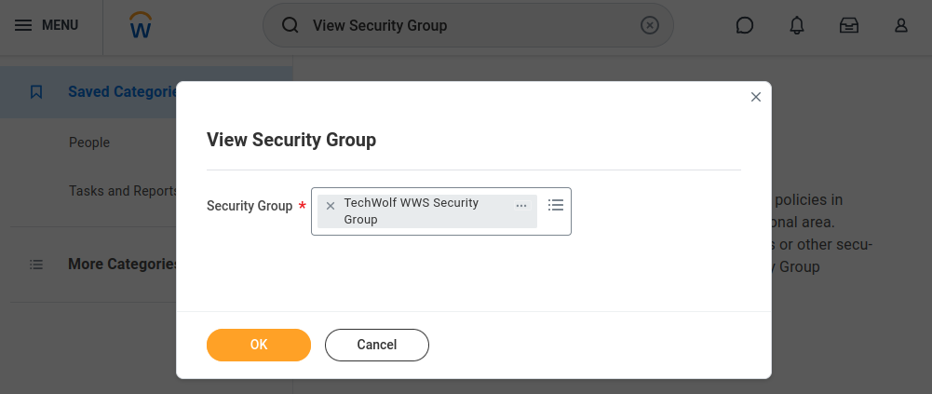Open the hamburger MENU icon
This screenshot has width=932, height=394.
tap(23, 25)
